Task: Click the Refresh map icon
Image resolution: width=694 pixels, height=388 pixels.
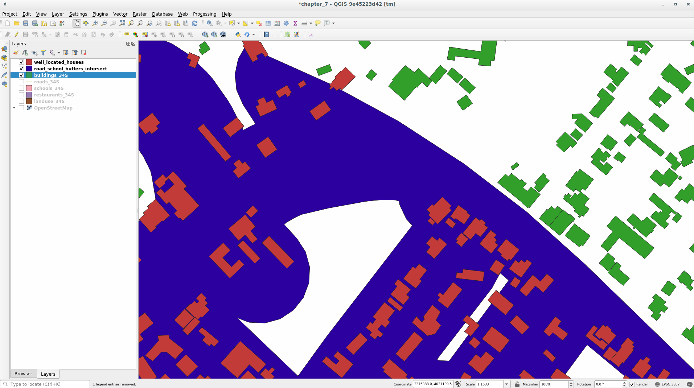Action: coord(195,23)
